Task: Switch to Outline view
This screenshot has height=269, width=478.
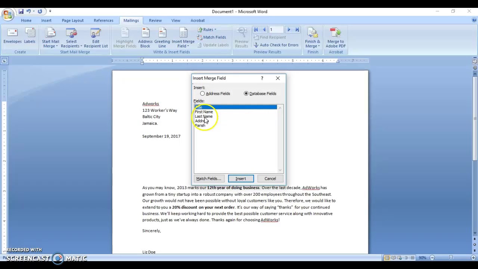Action: 406,258
